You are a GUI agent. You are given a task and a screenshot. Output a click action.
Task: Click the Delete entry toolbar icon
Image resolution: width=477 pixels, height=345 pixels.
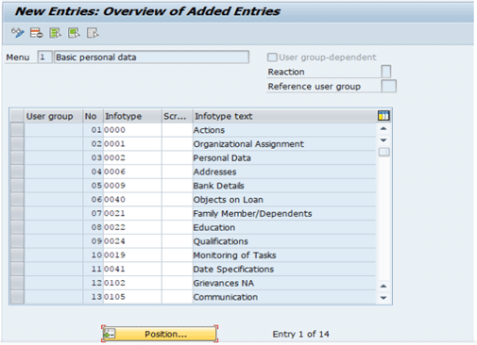click(36, 33)
